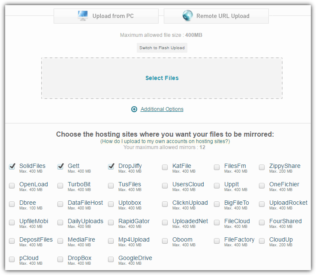This screenshot has height=275, width=316.
Task: Tick the OneFichier checkbox
Action: (x=262, y=185)
